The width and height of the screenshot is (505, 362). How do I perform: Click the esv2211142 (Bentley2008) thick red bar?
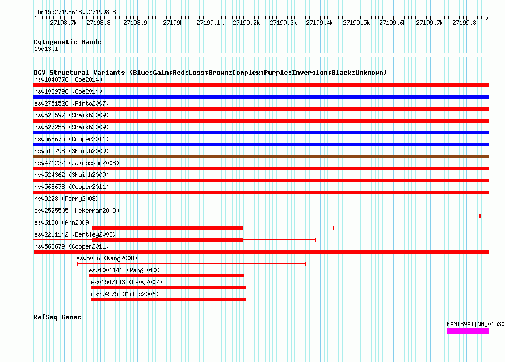point(167,240)
